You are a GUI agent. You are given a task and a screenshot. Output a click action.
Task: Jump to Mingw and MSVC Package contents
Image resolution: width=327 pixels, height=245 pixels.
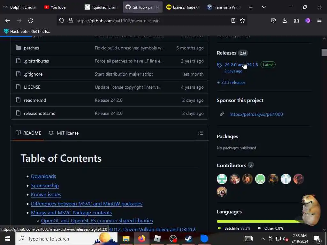[x=71, y=213]
